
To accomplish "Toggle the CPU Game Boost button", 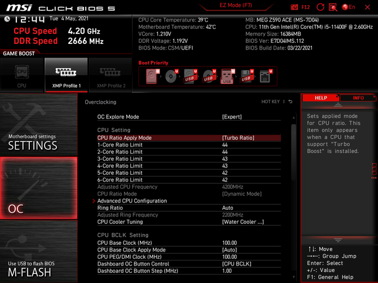I will (21, 75).
